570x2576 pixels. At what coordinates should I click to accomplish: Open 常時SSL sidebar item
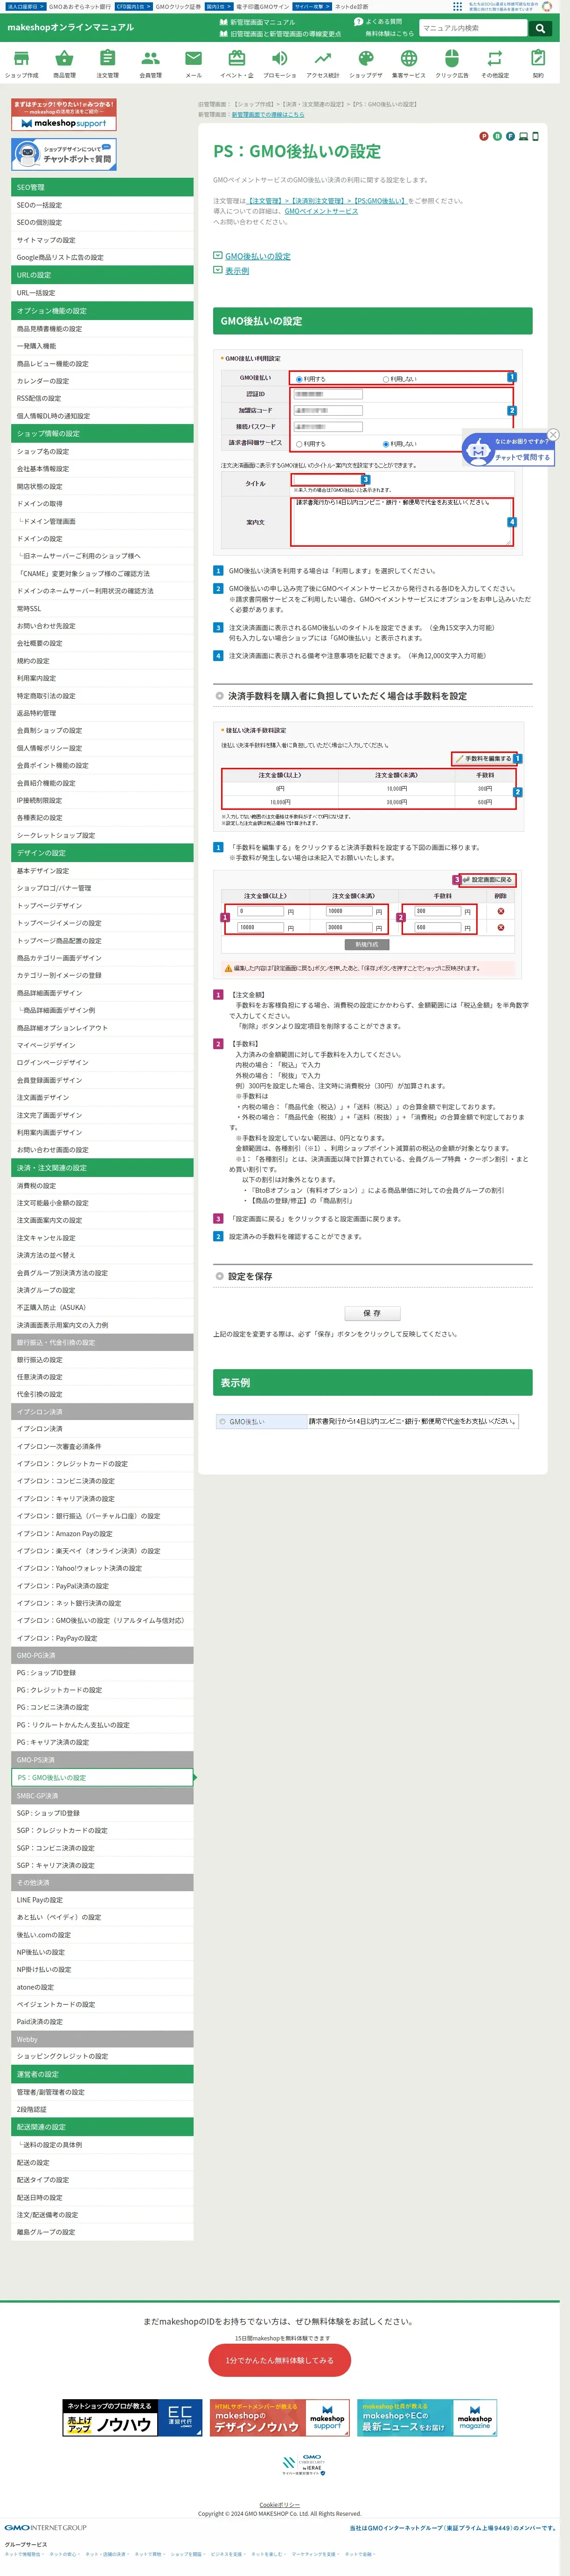tap(102, 608)
